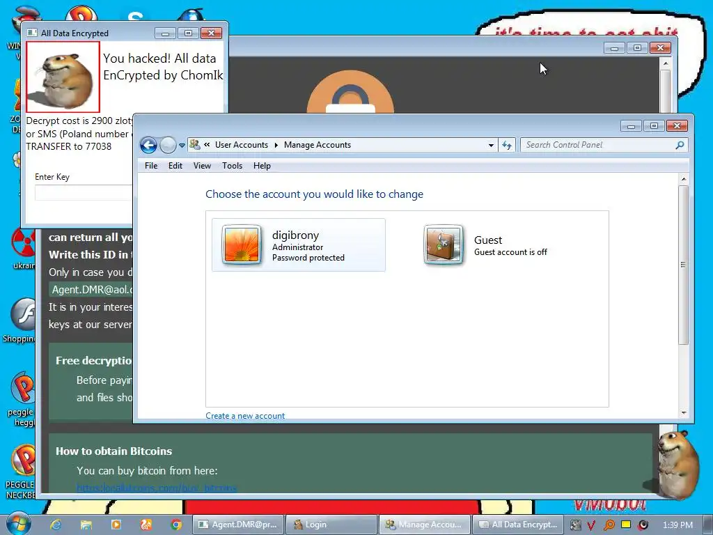Launch Google Chrome from taskbar

[176, 525]
